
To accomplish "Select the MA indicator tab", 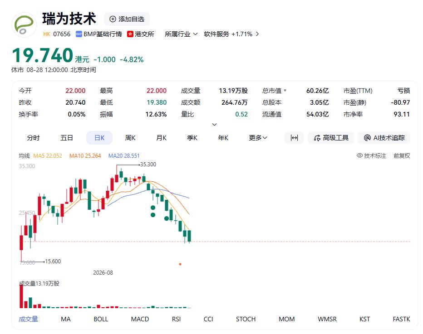I will (x=65, y=319).
